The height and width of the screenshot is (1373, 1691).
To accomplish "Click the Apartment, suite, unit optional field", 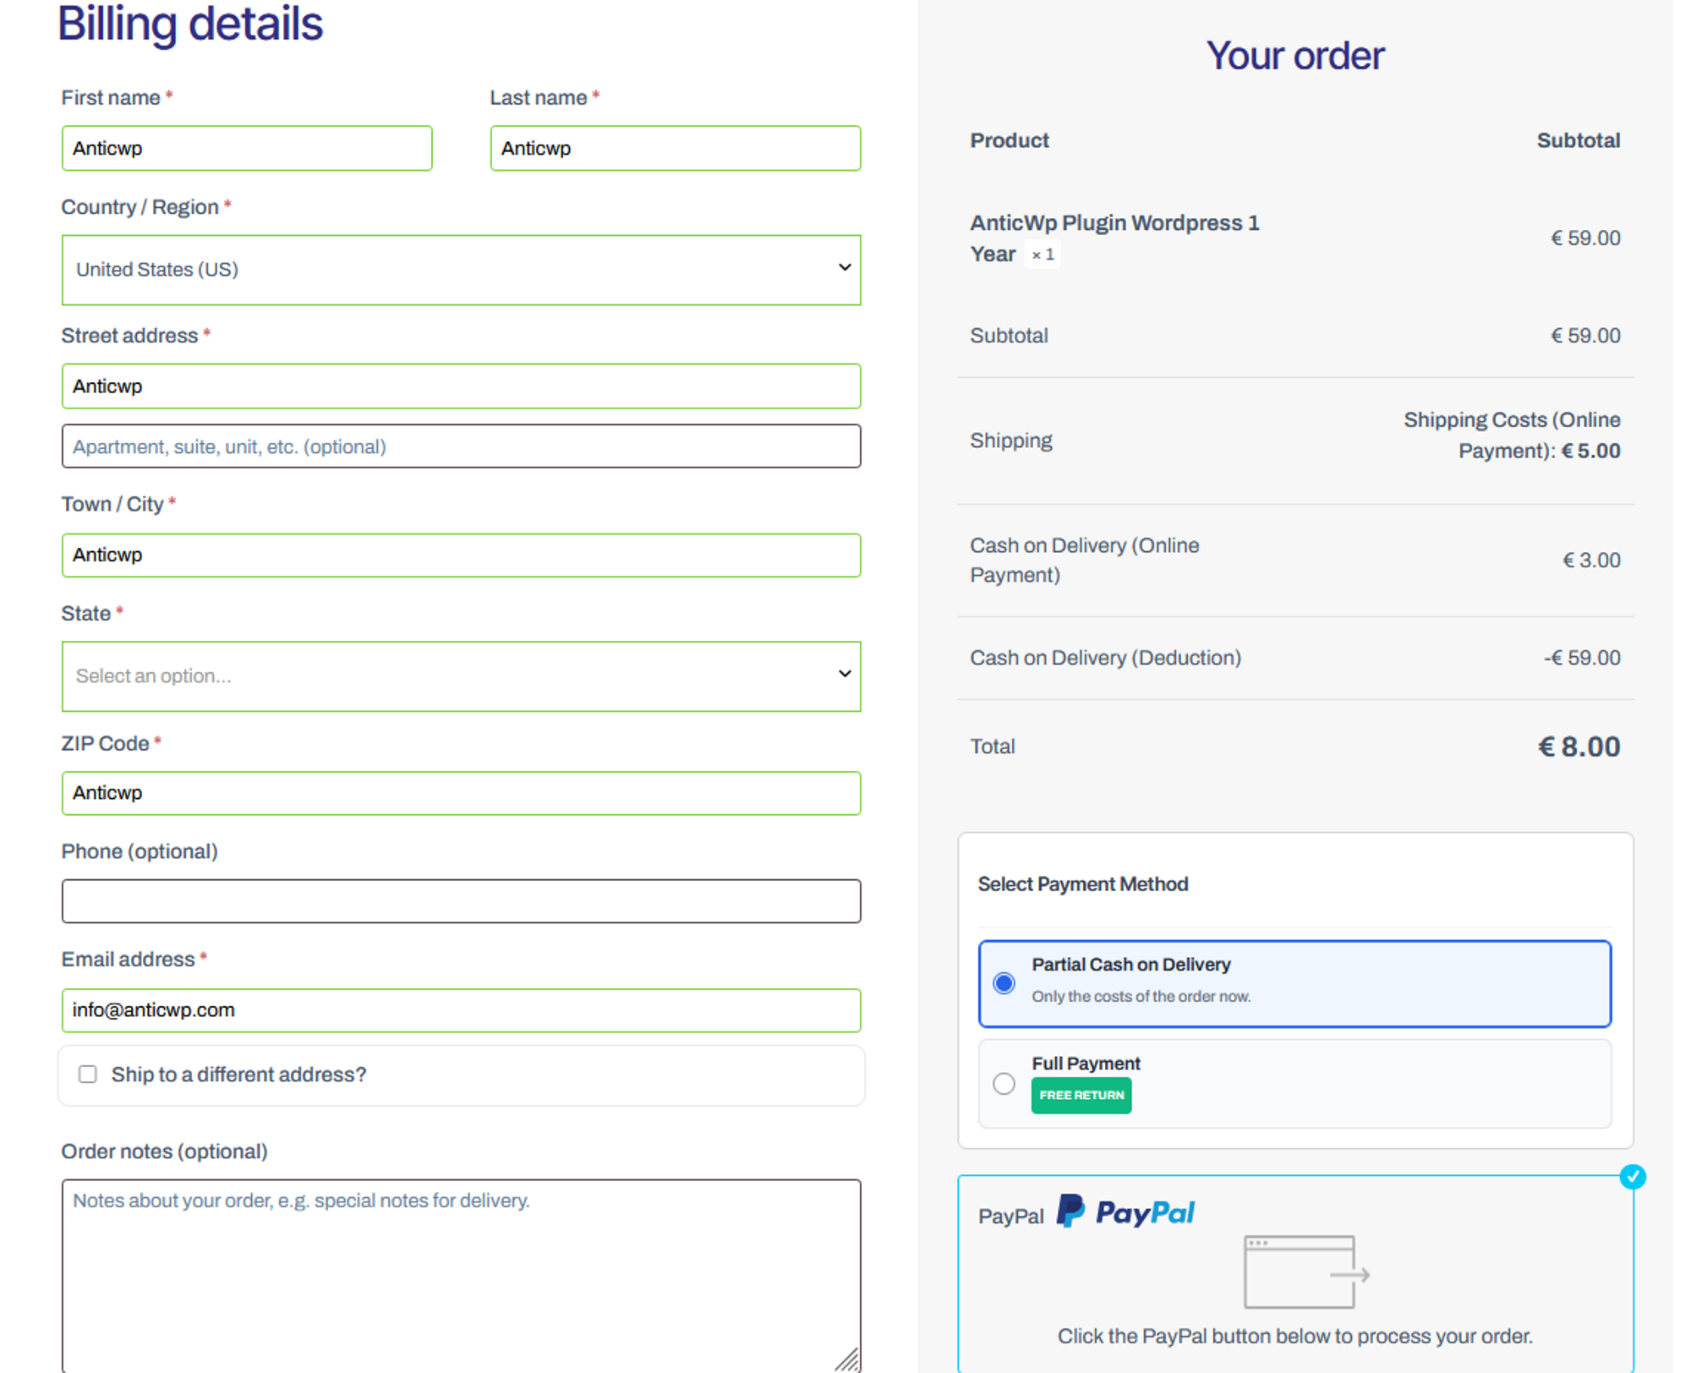I will point(461,446).
